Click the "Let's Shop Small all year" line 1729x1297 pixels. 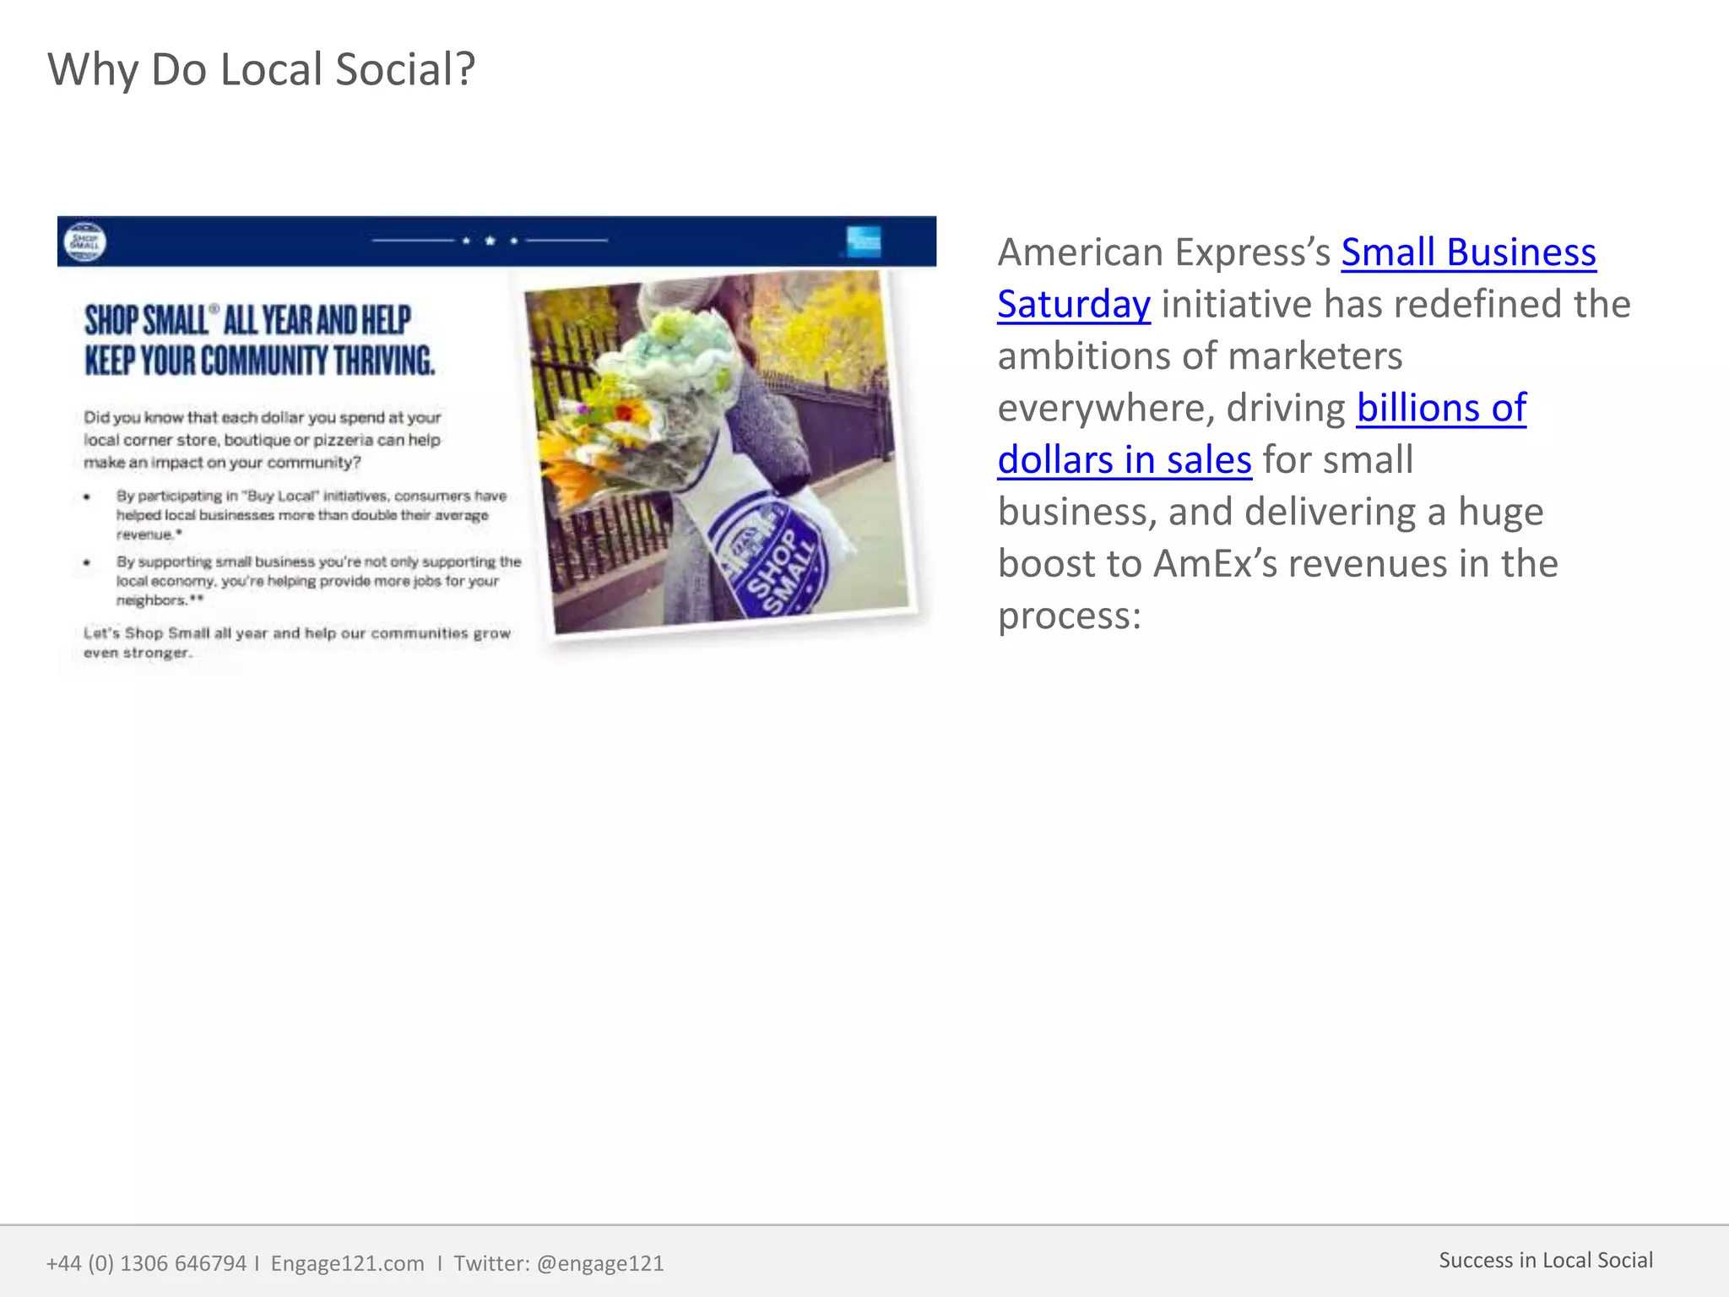tap(297, 643)
